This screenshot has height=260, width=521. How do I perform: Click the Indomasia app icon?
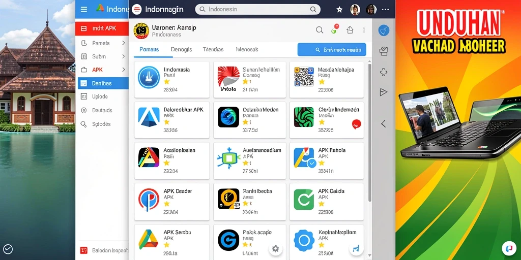(x=149, y=77)
